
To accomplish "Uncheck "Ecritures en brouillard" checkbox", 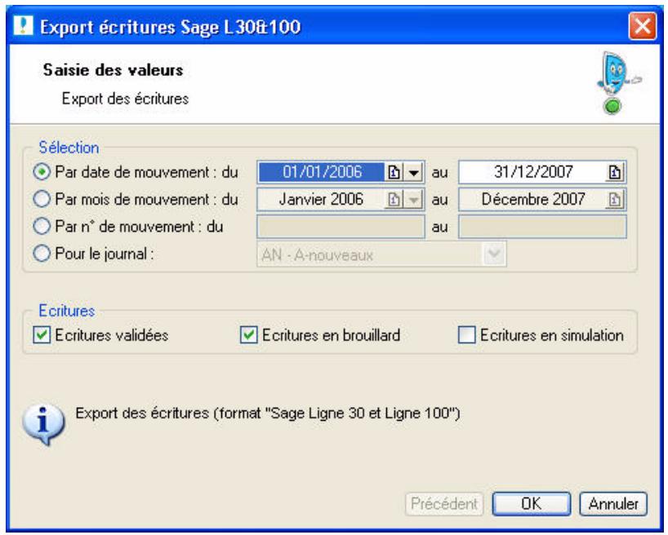I will pos(249,335).
